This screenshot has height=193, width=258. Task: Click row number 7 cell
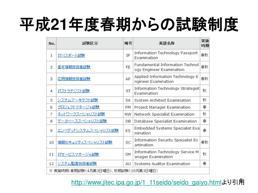click(x=51, y=114)
